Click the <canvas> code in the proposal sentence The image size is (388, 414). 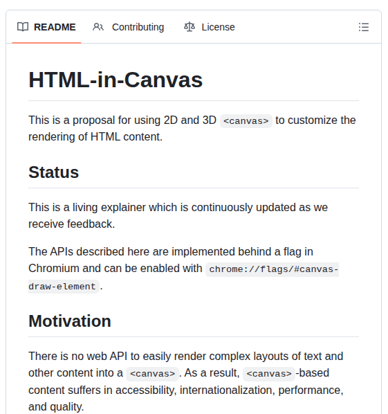click(x=246, y=121)
